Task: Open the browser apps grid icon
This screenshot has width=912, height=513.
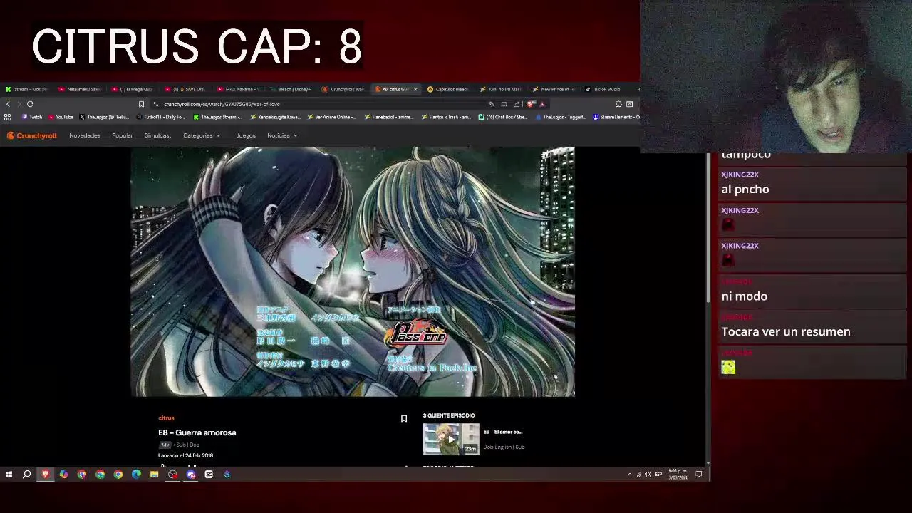Action: (7, 117)
